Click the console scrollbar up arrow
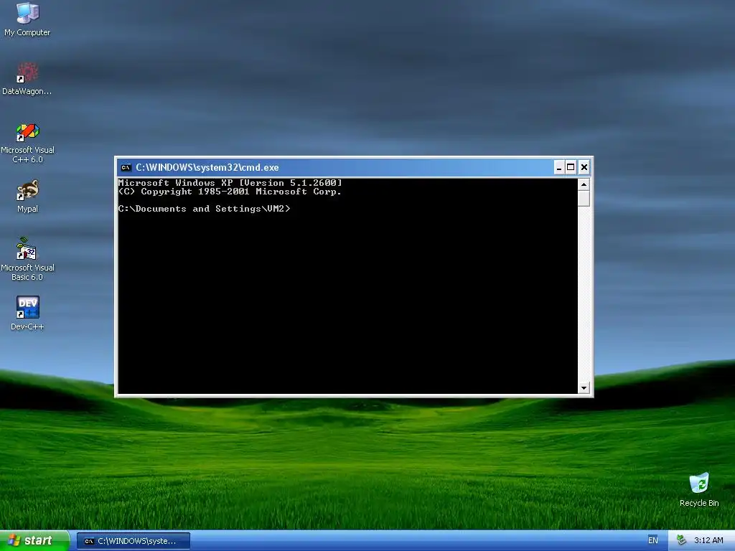Screen dimensions: 735x551 click(584, 184)
